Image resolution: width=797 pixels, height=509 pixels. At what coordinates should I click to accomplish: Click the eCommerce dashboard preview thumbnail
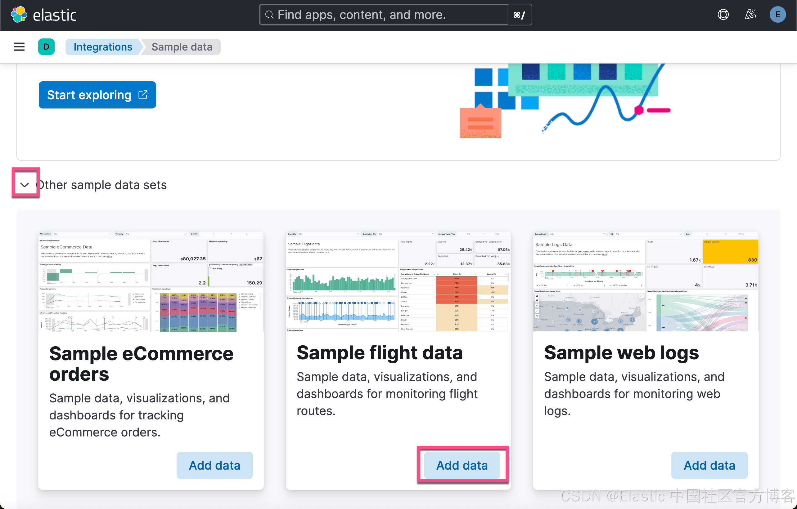[x=151, y=281]
